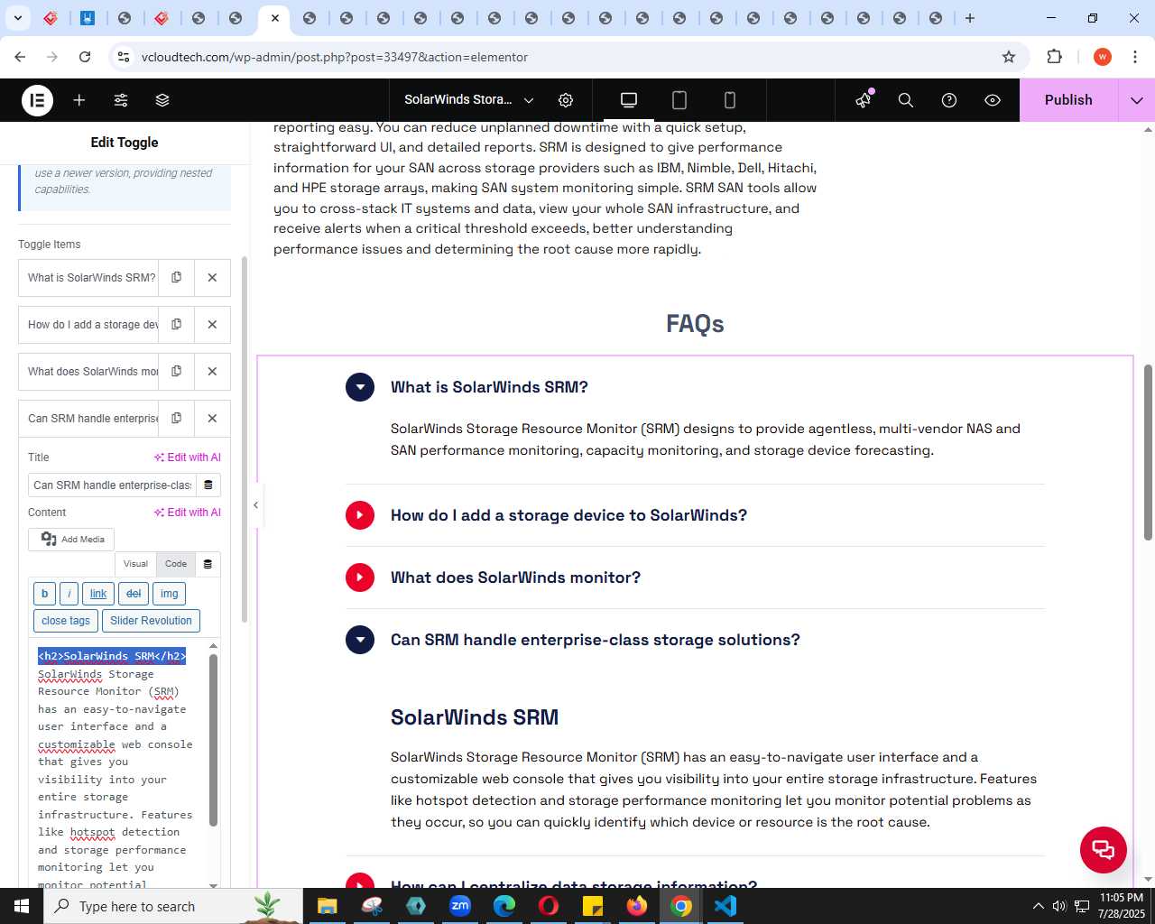Click the Slider Revolution button

tap(151, 621)
